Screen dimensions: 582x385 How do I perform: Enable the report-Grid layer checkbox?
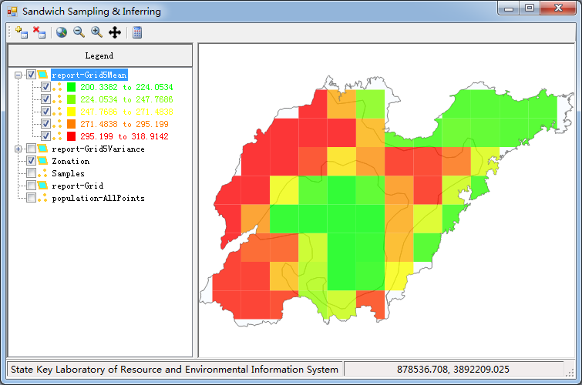[31, 186]
